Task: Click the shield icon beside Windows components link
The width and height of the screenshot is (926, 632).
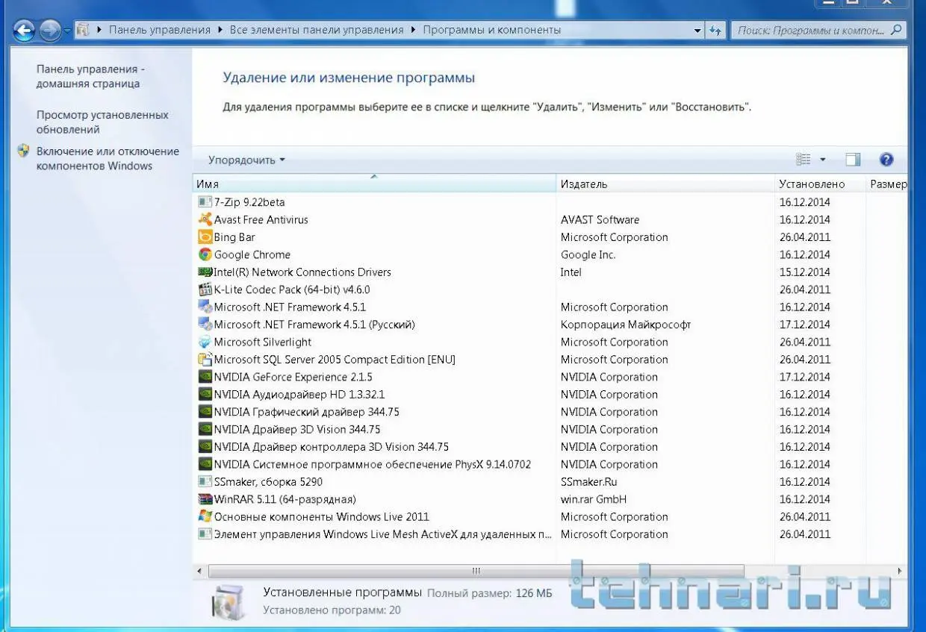Action: tap(23, 151)
